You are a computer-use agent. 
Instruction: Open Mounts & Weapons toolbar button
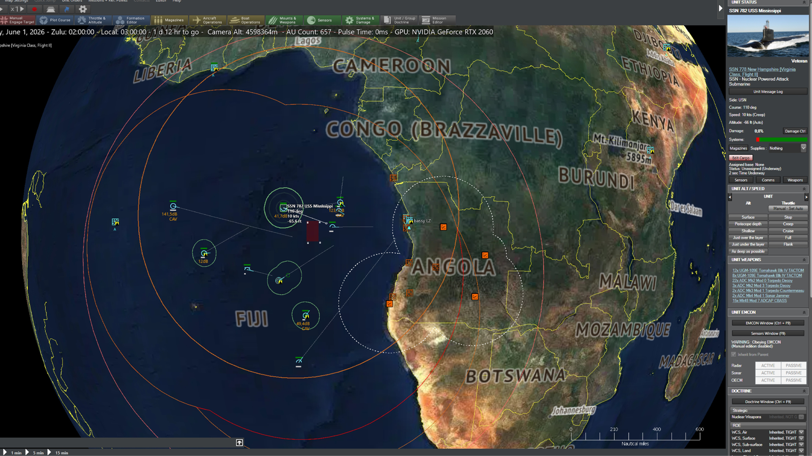(x=284, y=20)
